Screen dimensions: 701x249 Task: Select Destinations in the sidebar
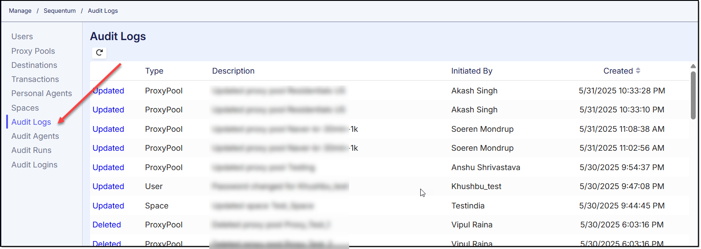click(34, 65)
